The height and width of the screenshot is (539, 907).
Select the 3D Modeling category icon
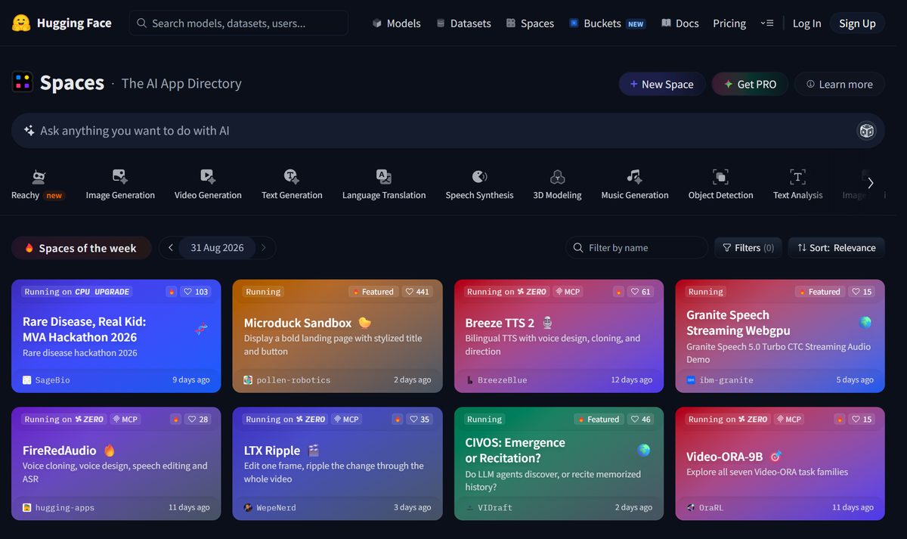[557, 176]
